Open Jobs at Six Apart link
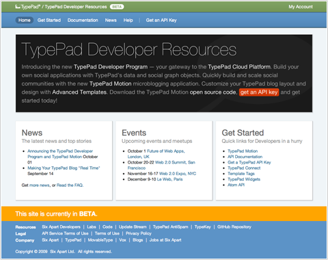The width and height of the screenshot is (328, 260). point(165,240)
